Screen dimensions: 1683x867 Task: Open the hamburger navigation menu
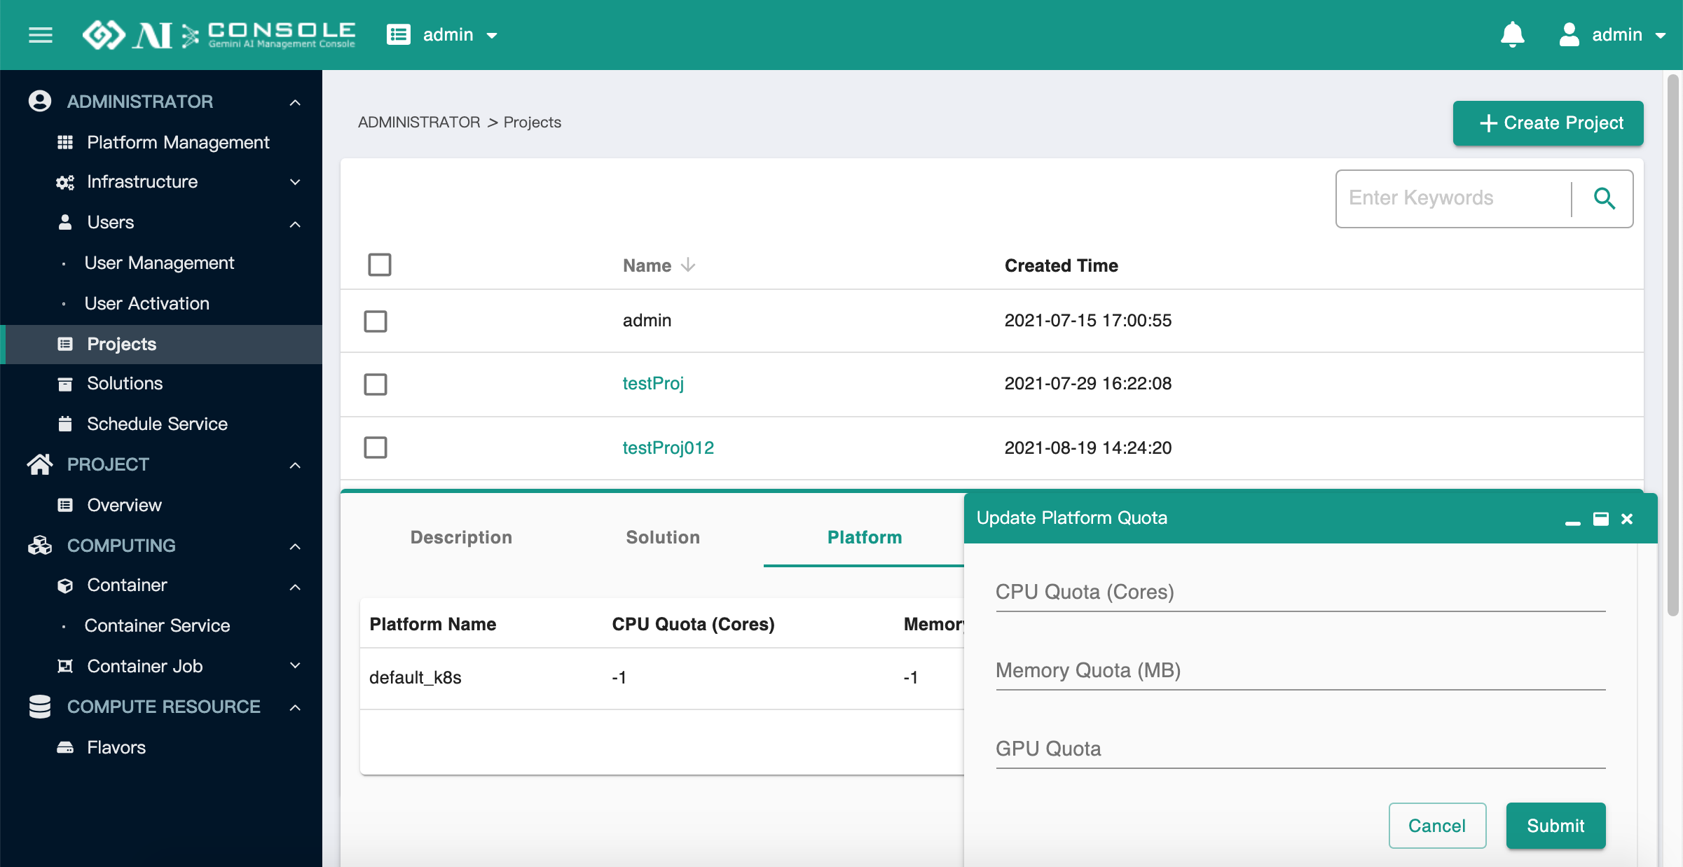(x=41, y=35)
